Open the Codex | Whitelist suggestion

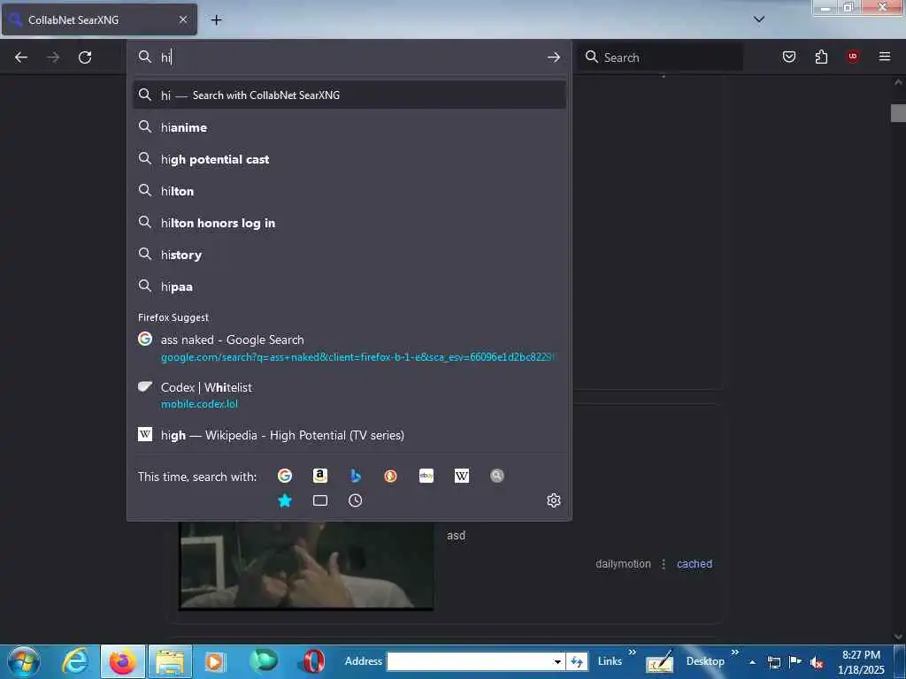click(x=349, y=395)
